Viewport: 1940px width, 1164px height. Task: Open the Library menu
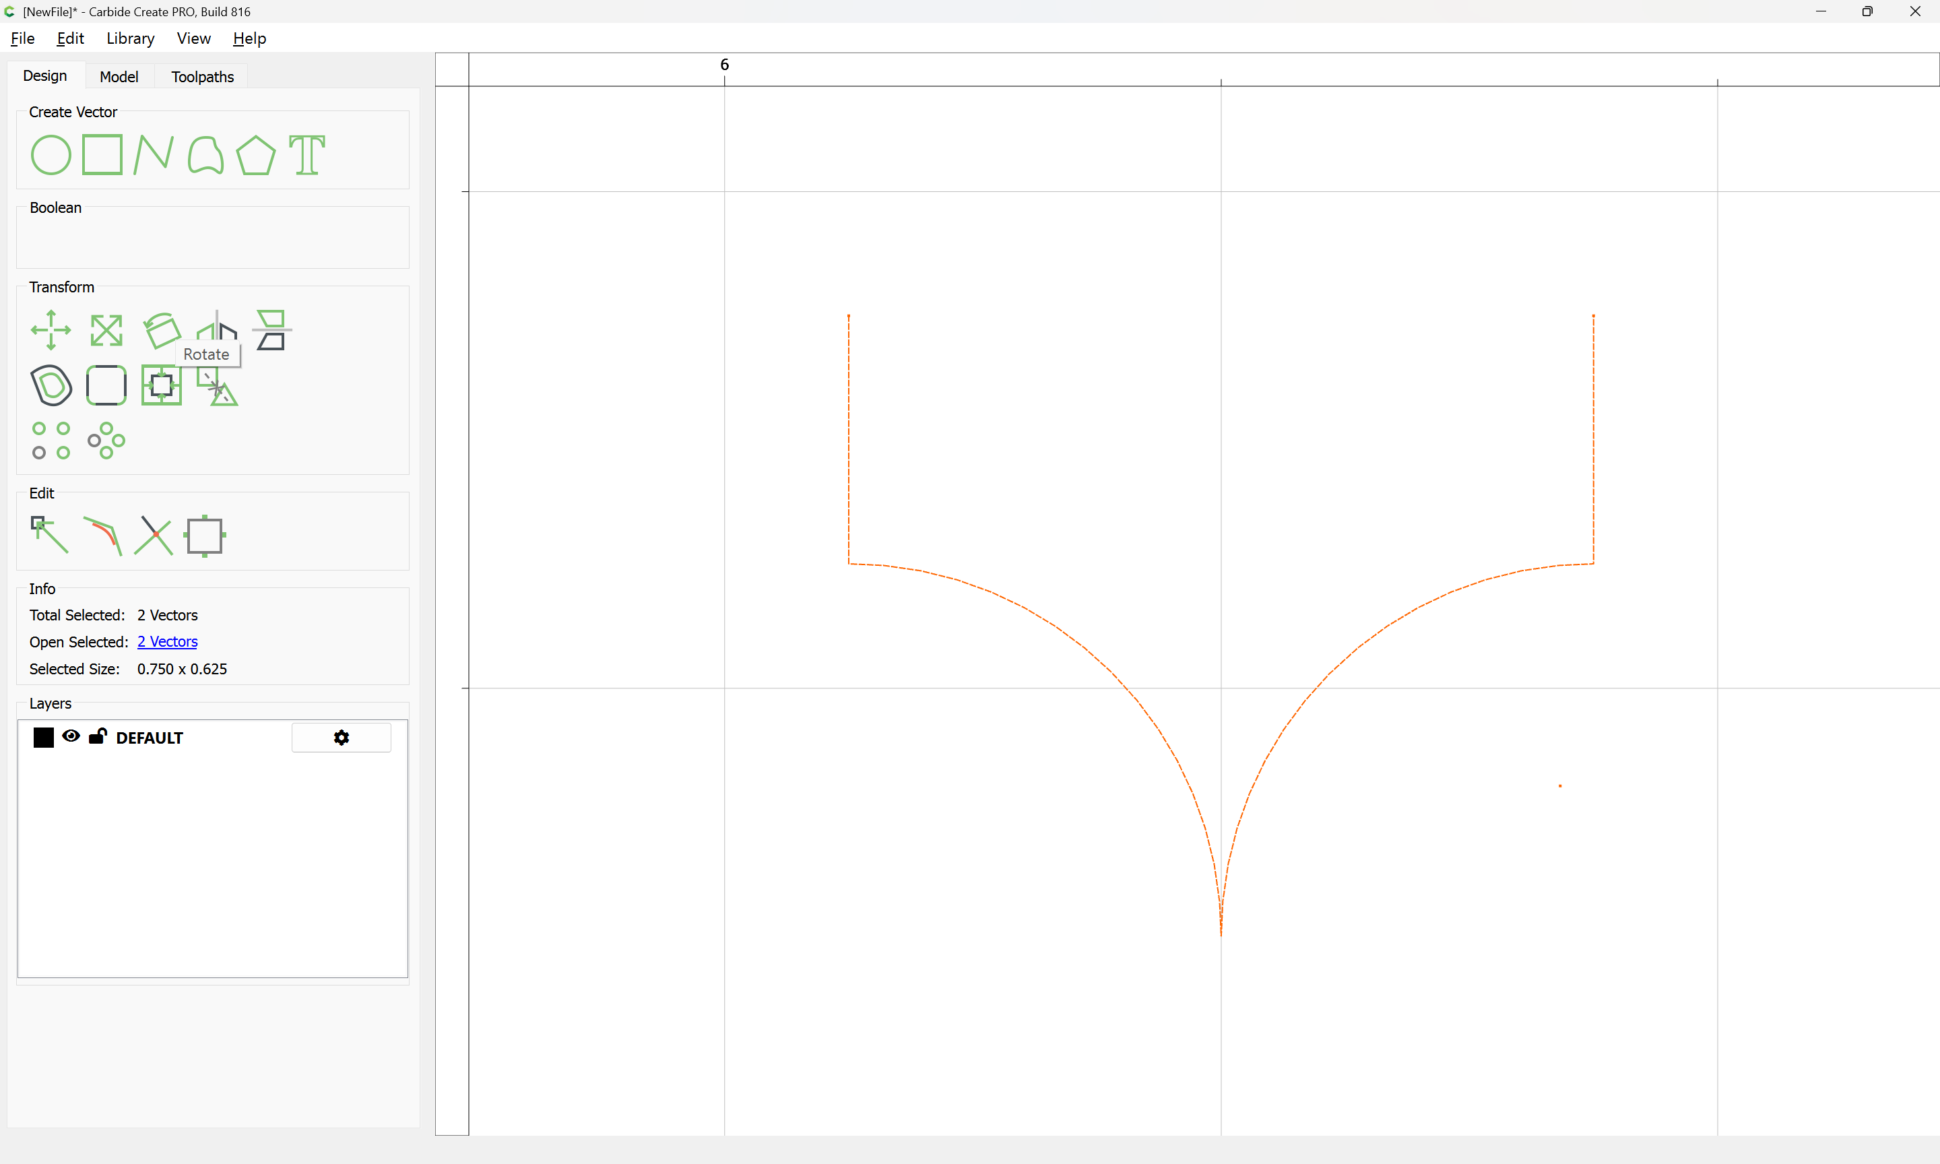click(x=130, y=38)
